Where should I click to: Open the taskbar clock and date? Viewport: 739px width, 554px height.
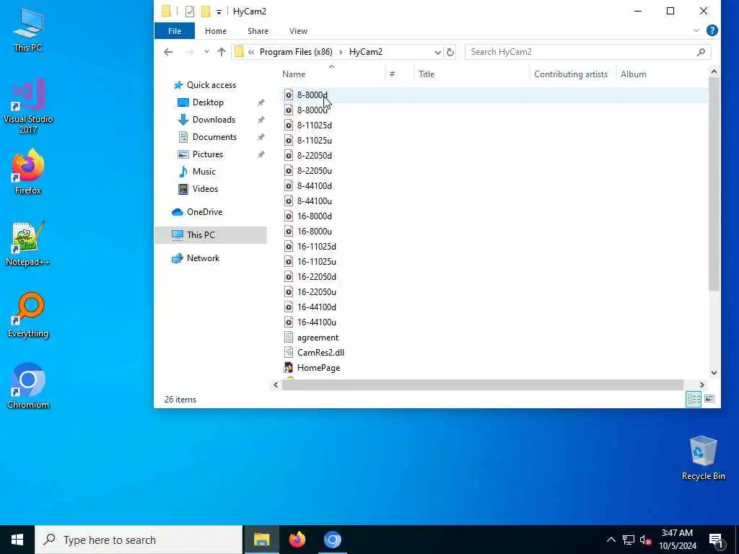click(x=677, y=540)
